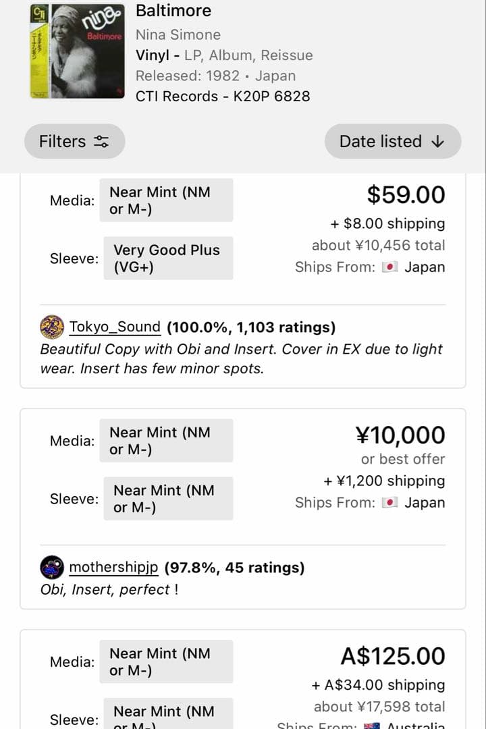Click the ¥10,000 listing price

[400, 435]
